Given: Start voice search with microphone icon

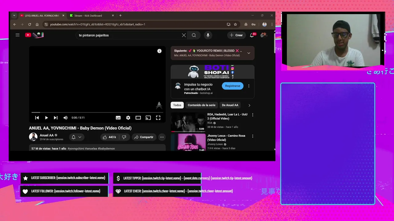Looking at the screenshot, I should [208, 35].
